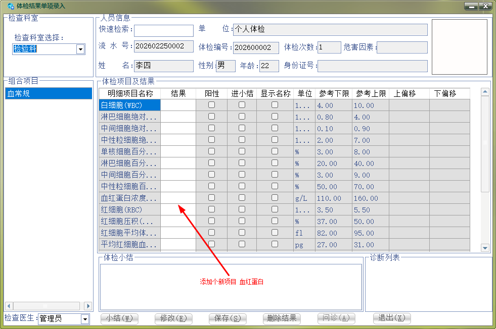
Task: Click the 删除结果 button
Action: (282, 318)
